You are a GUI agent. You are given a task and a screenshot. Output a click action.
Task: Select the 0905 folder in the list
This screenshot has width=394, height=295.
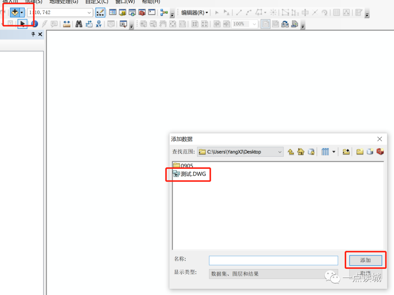pyautogui.click(x=183, y=166)
